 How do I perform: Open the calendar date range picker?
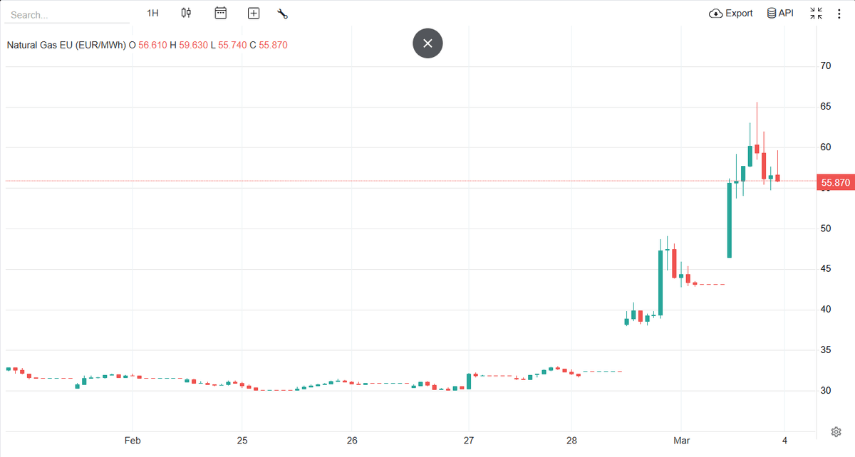pyautogui.click(x=221, y=13)
